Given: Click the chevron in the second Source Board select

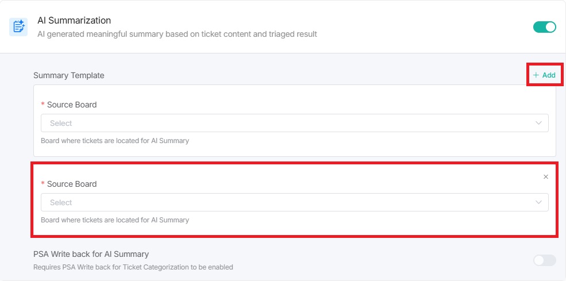Looking at the screenshot, I should point(538,202).
